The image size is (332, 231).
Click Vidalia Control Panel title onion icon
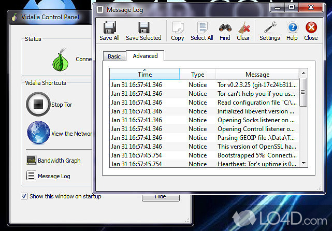pos(14,17)
